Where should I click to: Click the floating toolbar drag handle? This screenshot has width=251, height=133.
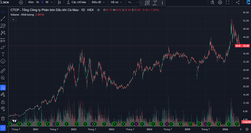coord(141,3)
